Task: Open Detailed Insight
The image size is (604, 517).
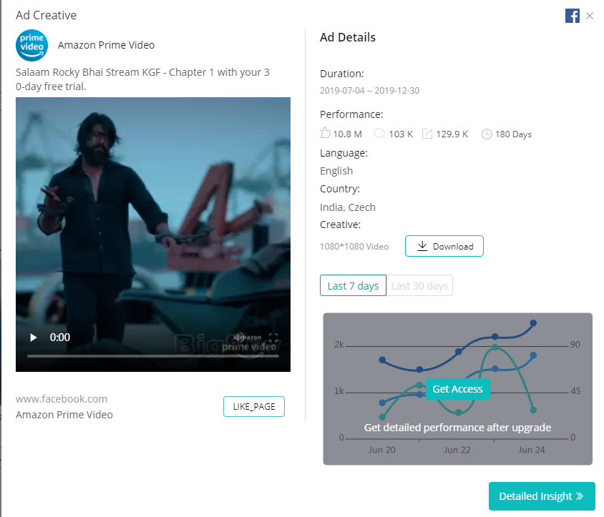Action: tap(542, 496)
